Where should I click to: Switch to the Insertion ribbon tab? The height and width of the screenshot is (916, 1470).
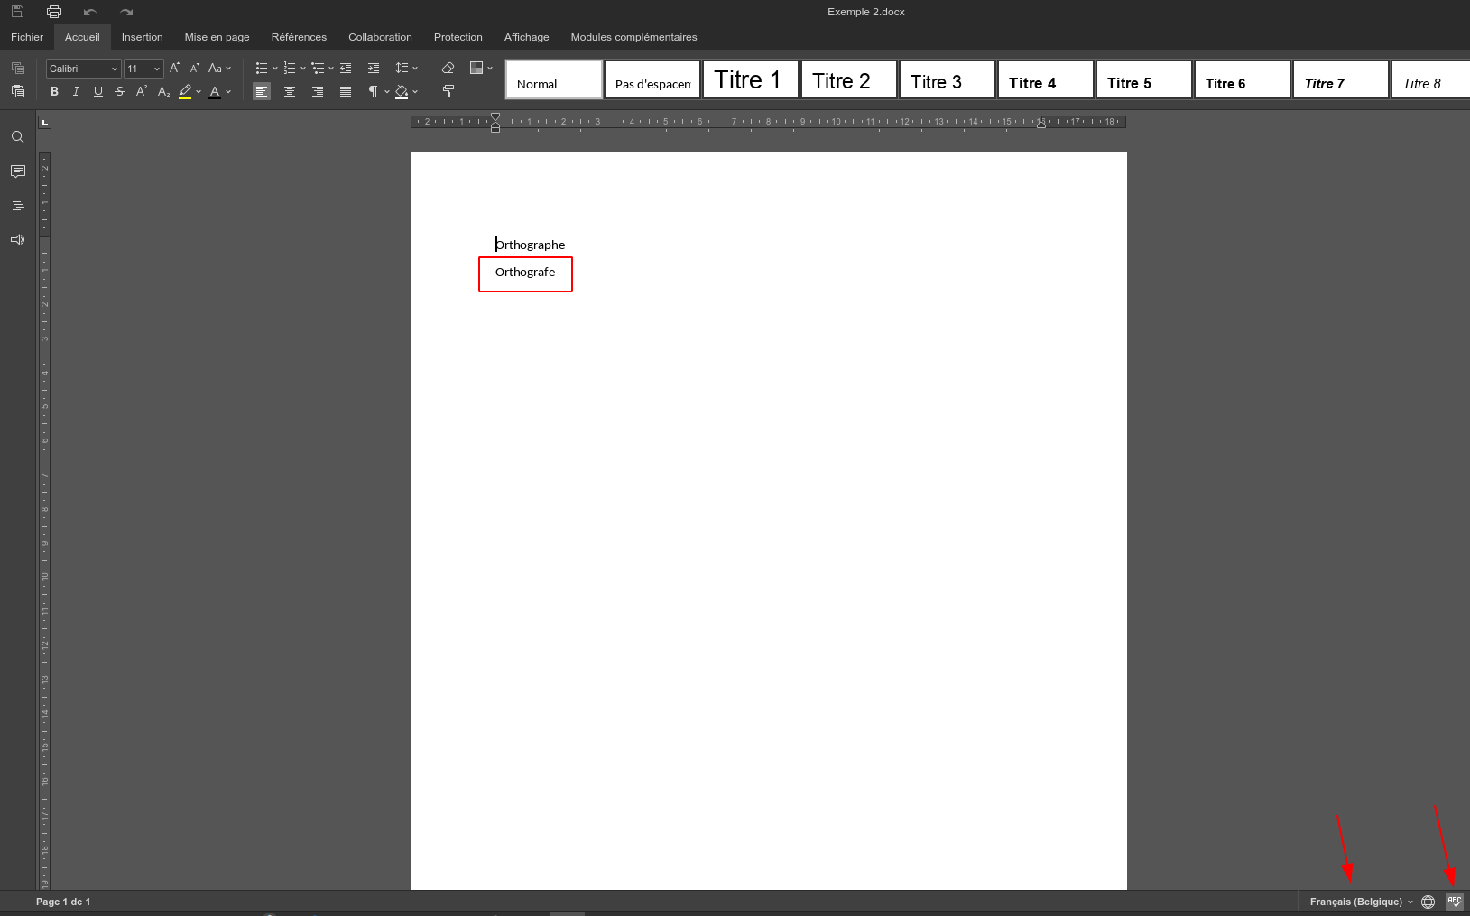coord(142,37)
